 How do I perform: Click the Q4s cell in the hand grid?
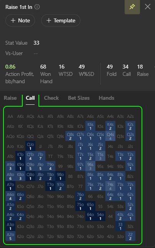(110, 136)
